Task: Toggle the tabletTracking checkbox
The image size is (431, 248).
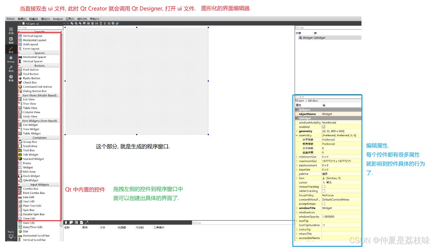Action: click(324, 191)
